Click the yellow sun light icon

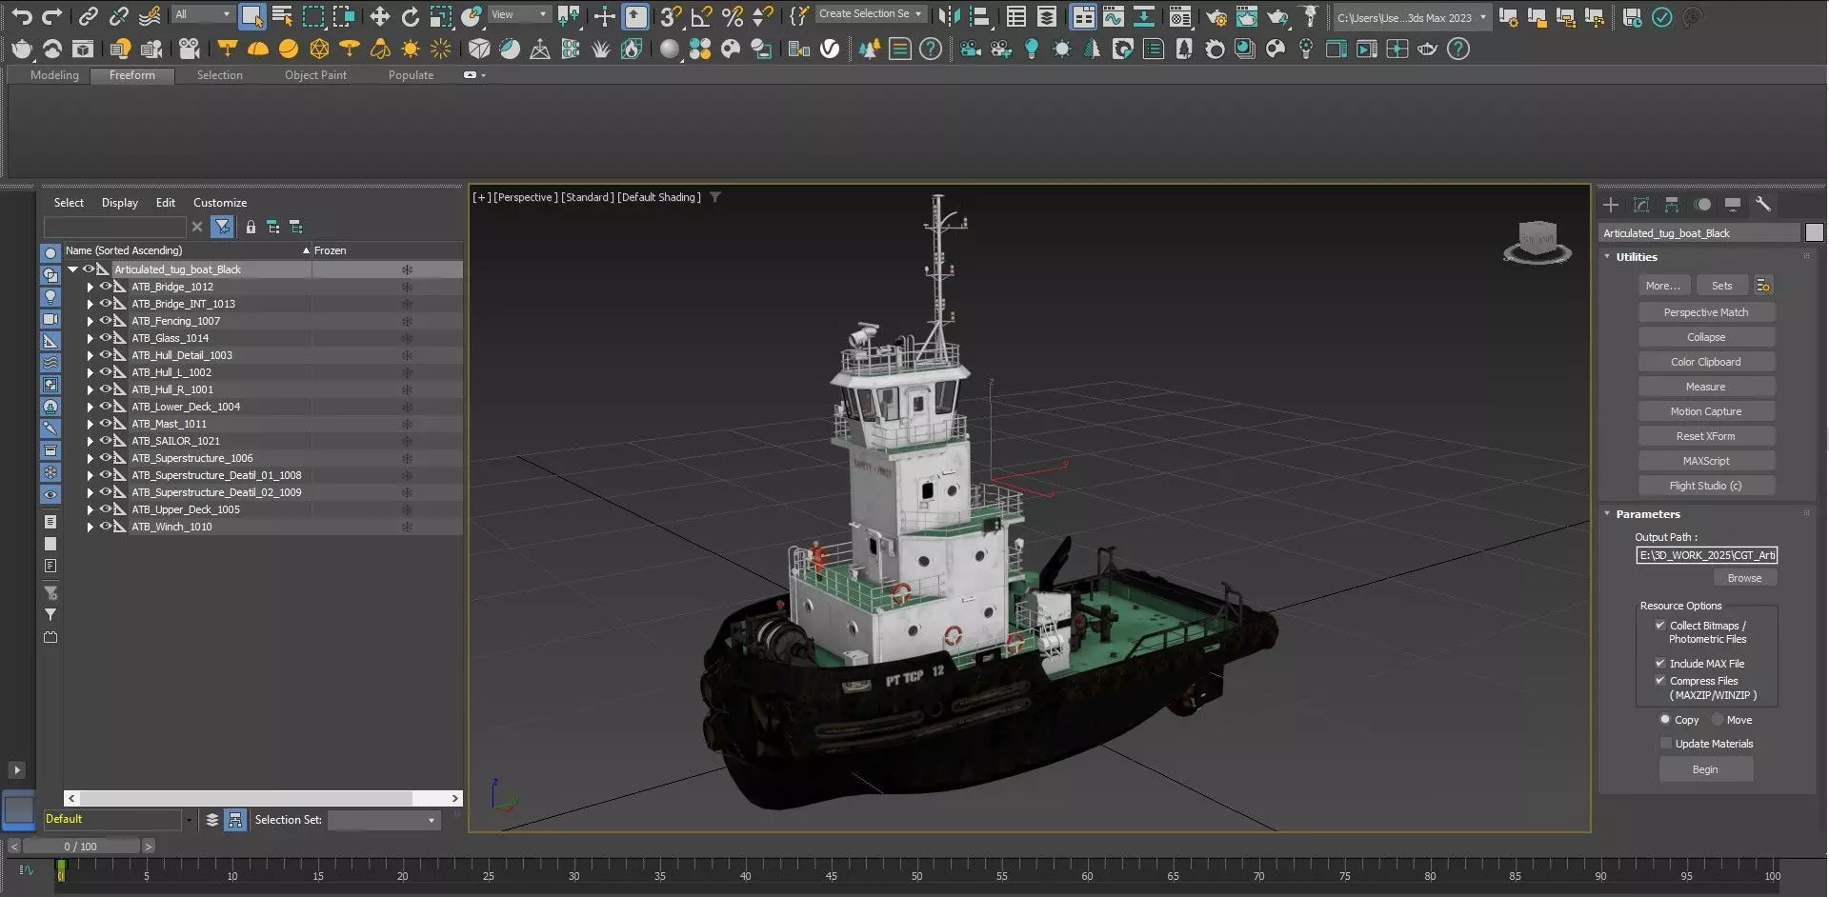(411, 50)
